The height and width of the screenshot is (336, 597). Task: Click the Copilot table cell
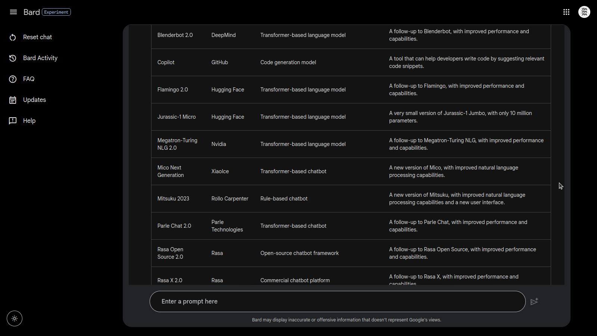pos(166,62)
